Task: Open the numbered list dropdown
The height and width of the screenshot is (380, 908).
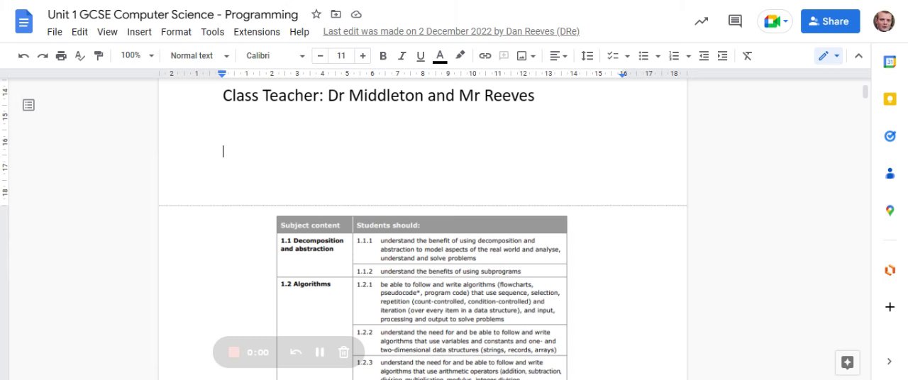Action: tap(688, 55)
